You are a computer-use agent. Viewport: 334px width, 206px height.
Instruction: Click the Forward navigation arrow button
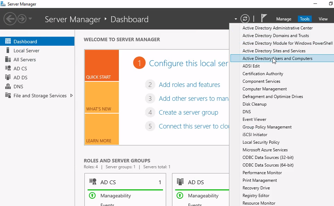22,19
